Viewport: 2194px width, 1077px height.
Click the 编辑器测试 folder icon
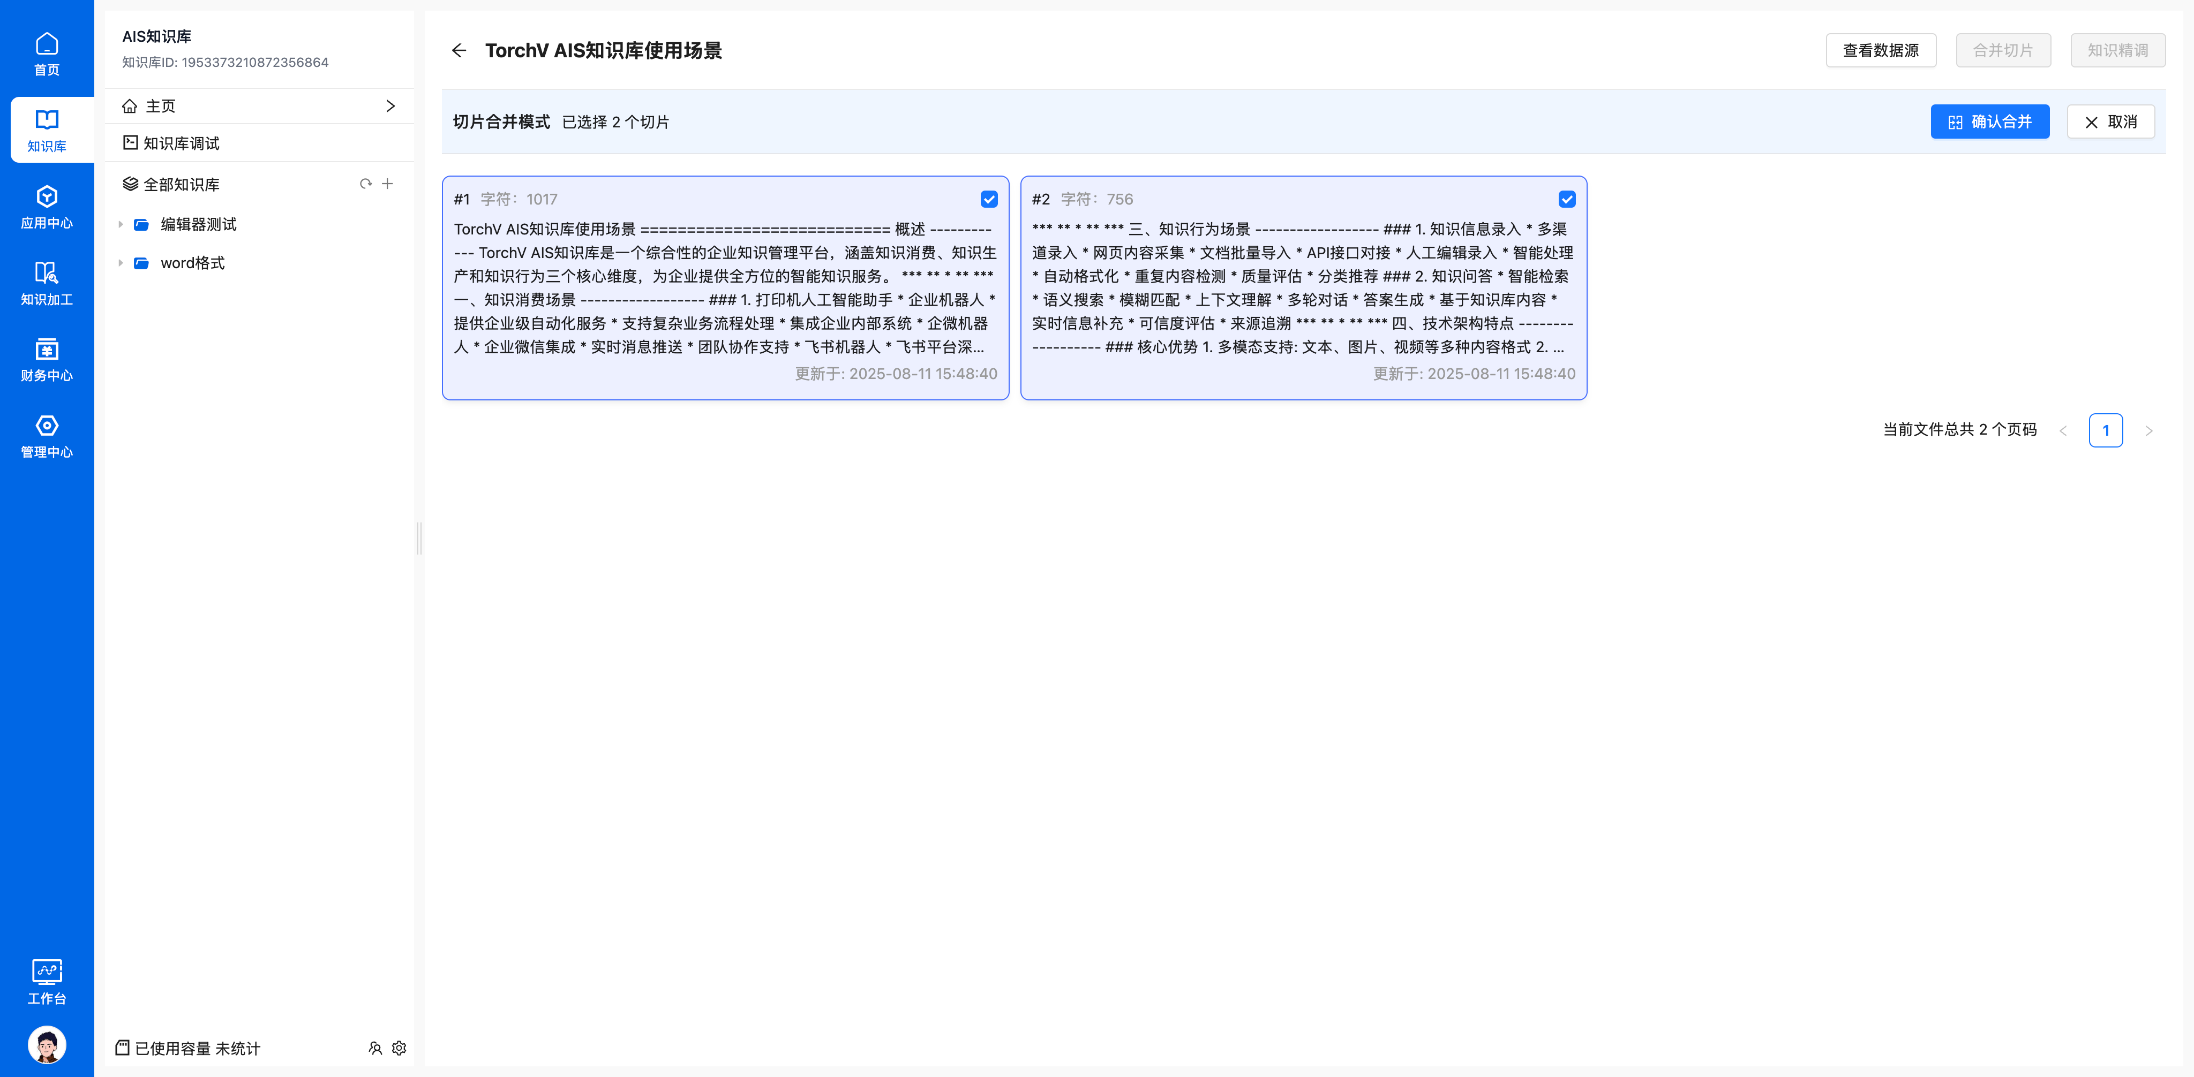[x=141, y=225]
